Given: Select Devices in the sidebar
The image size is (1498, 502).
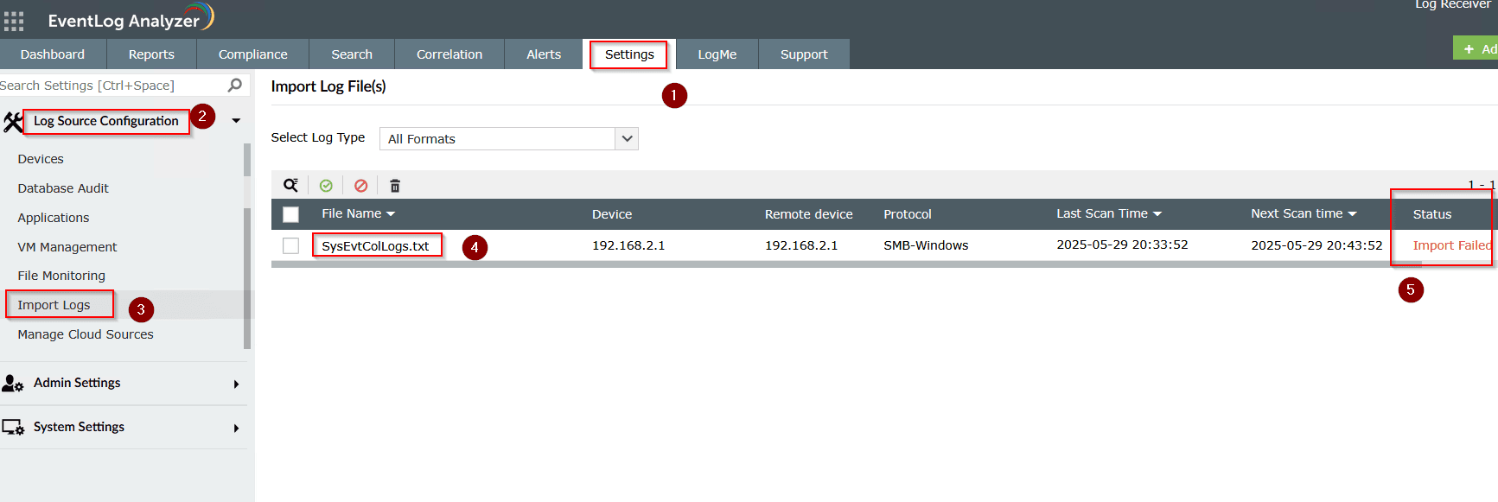Looking at the screenshot, I should [x=41, y=159].
